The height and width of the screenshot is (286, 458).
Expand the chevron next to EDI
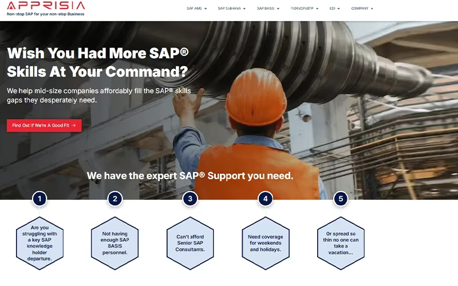coord(339,9)
